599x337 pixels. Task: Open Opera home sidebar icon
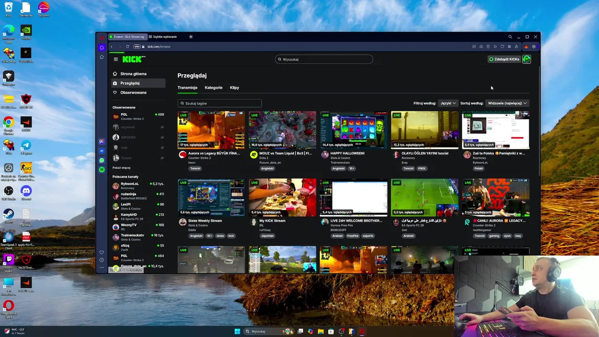point(102,47)
